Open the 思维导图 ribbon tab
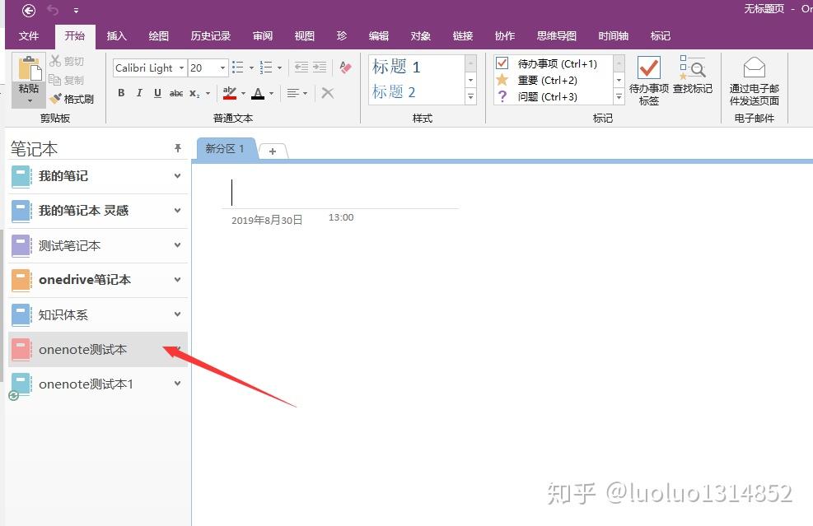 click(x=556, y=35)
